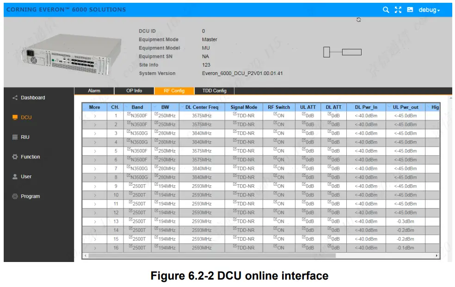Screen dimensions: 455x287
Task: Expand the More details for channel 1
Action: (94, 115)
